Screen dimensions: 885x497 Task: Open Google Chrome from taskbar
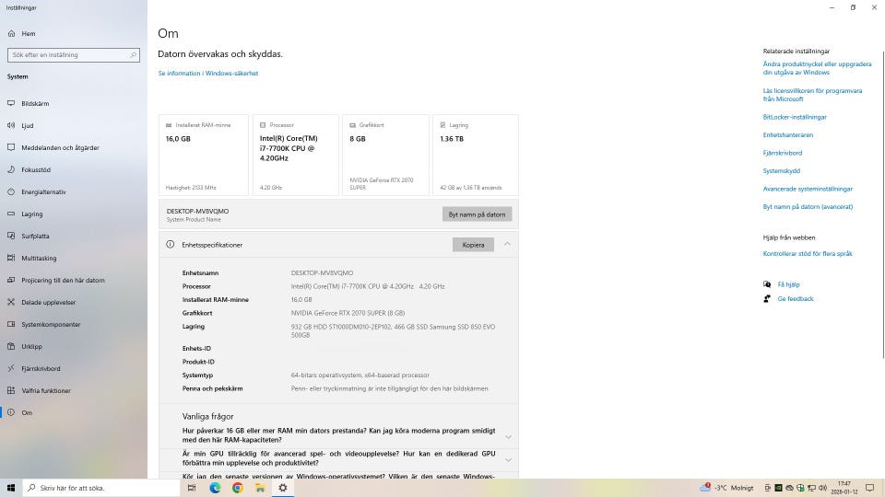coord(238,488)
